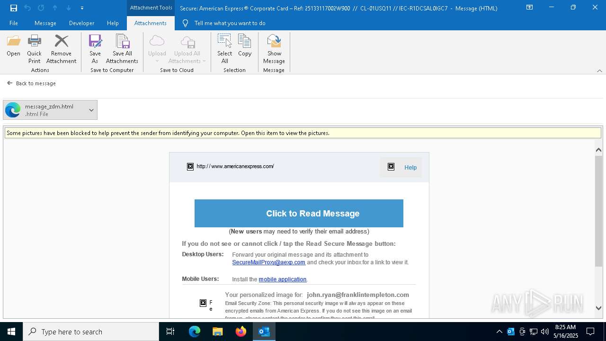Open File Explorer from the taskbar
606x341 pixels.
218,332
